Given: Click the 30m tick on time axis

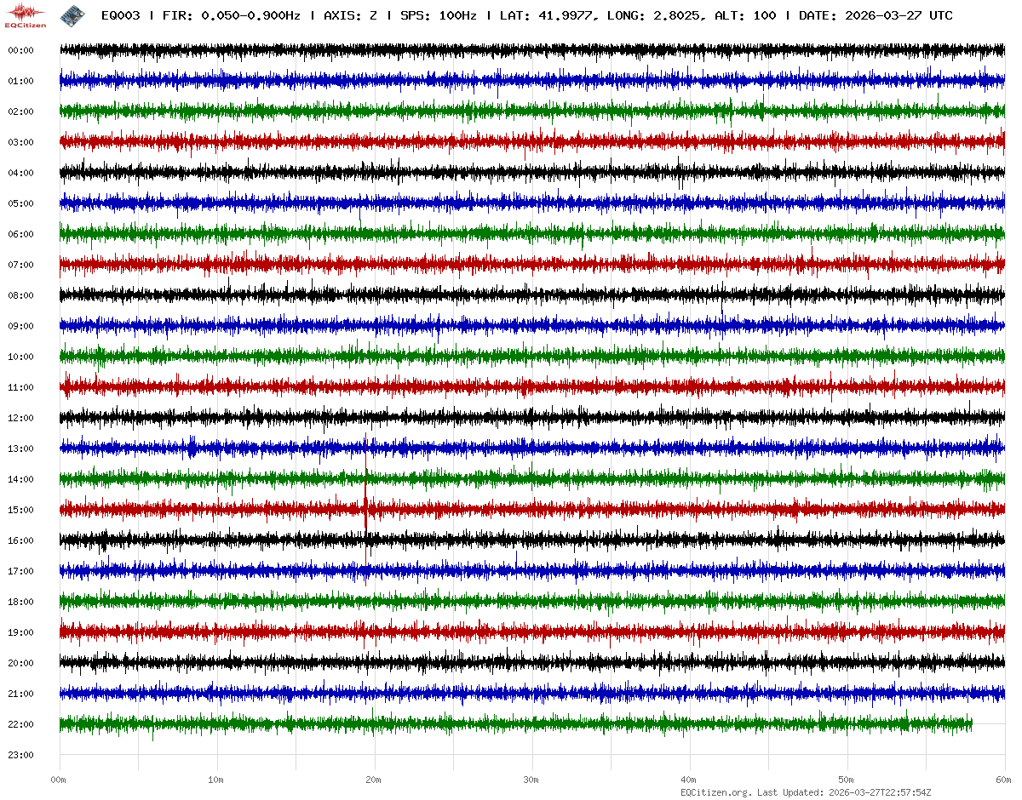Looking at the screenshot, I should 531,780.
